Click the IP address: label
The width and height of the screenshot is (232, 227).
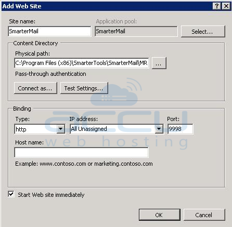[84, 119]
